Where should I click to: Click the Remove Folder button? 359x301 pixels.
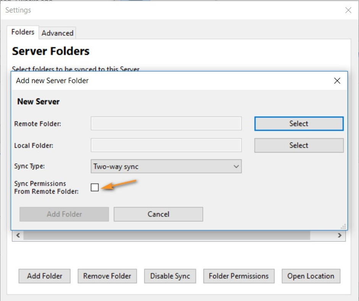(107, 276)
